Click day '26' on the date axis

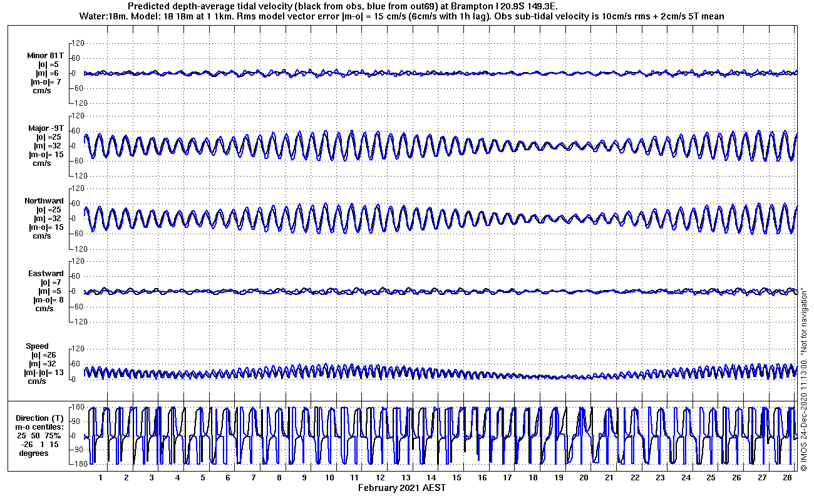point(736,477)
